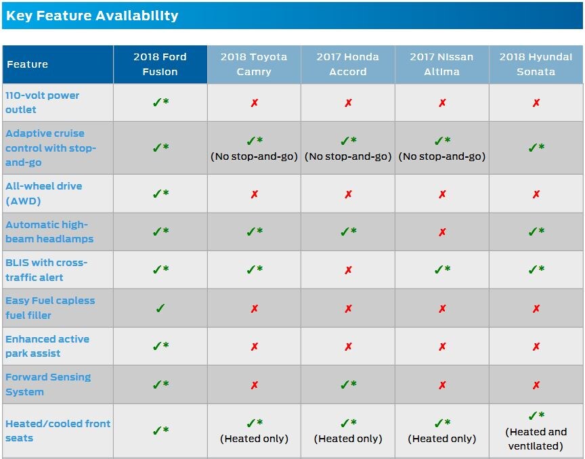Select Nissan Altima's check mark for BLIS cross-traffic alert
The height and width of the screenshot is (459, 585).
pyautogui.click(x=442, y=270)
